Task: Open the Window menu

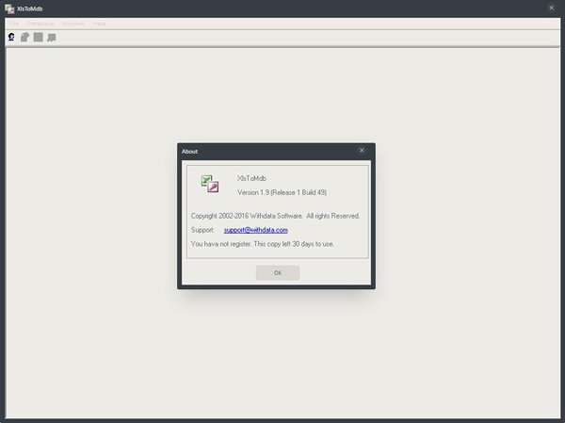Action: [x=73, y=24]
